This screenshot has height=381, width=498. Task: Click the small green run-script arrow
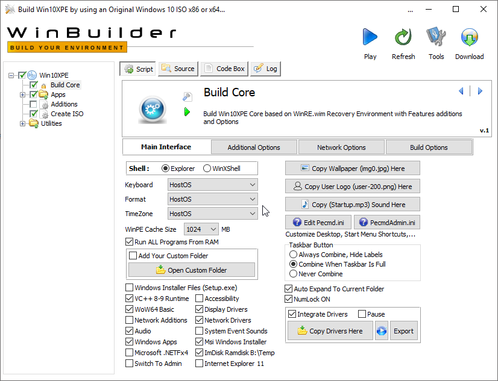point(187,112)
